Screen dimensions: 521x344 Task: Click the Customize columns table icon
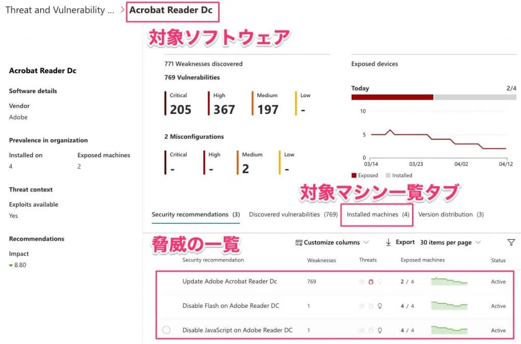[x=299, y=243]
